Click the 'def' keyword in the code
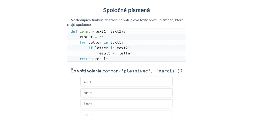The image size is (253, 126). pos(74,31)
